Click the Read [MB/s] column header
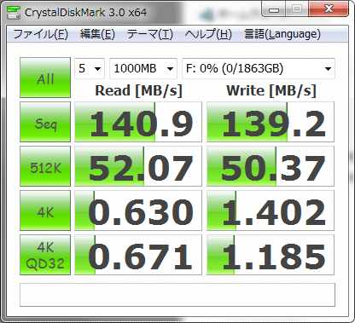 138,91
